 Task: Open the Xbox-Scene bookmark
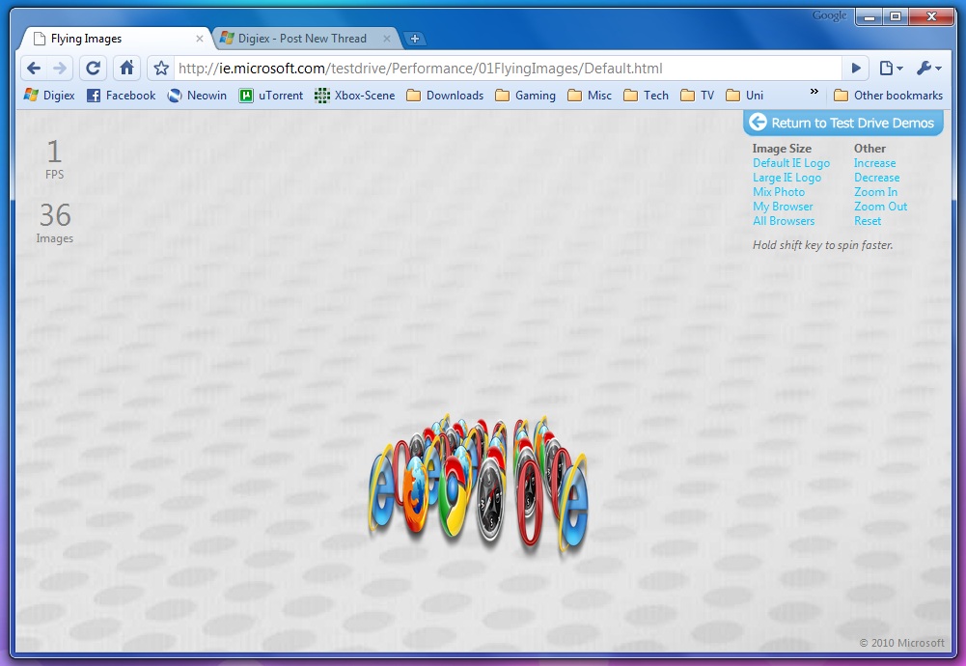coord(354,96)
